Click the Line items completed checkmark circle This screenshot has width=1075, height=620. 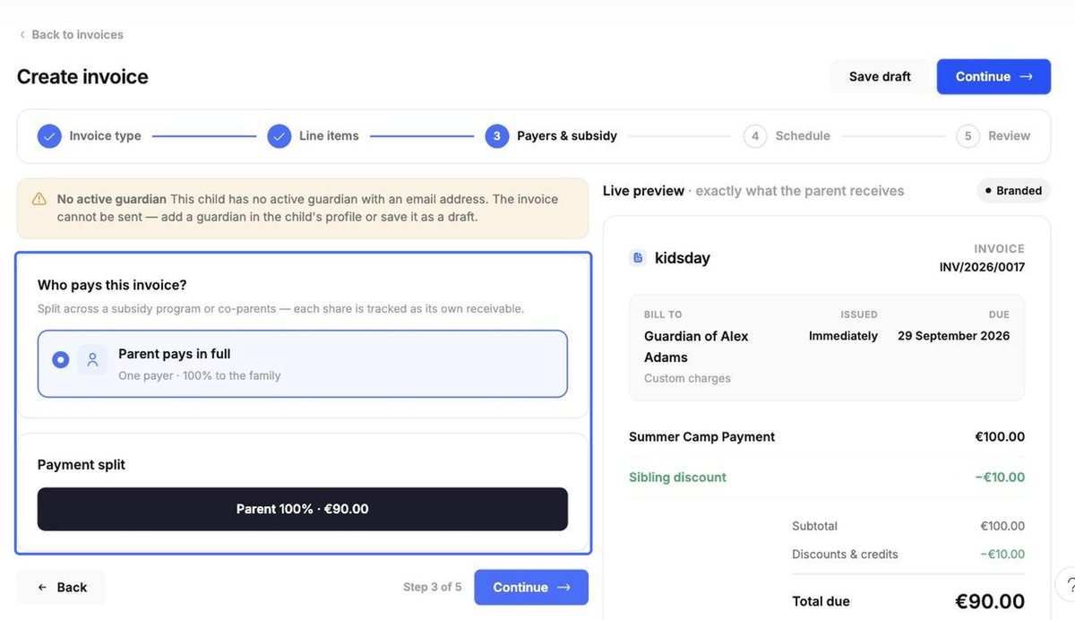[x=279, y=136]
